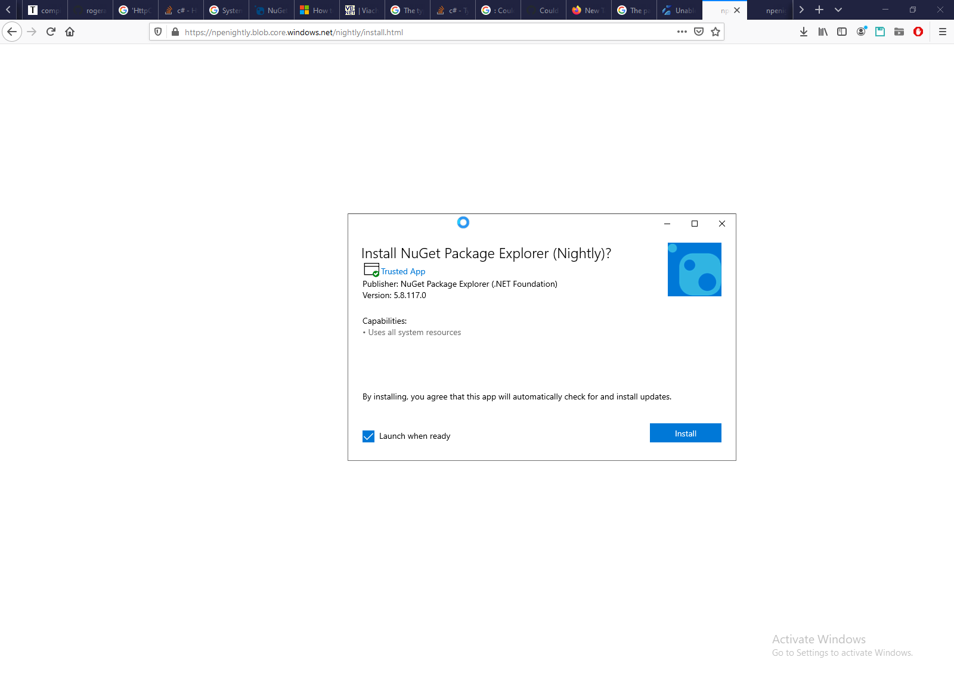This screenshot has width=954, height=691.
Task: Switch to the 'c# - Ty' Stack Overflow tab
Action: 453,10
